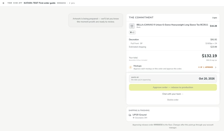
Task: Click the $132.19 total amount
Action: click(x=209, y=56)
